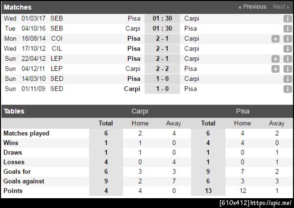Expand plus icon on 18/08/14 match row
Image resolution: width=294 pixels, height=208 pixels.
[275, 39]
